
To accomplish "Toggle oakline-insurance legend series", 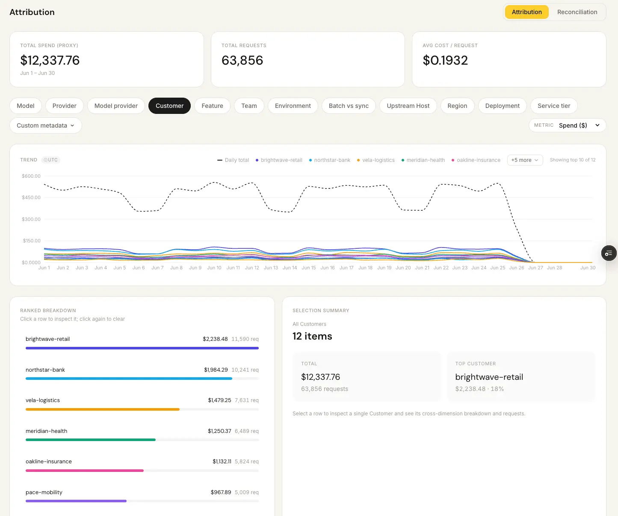I will pyautogui.click(x=476, y=160).
